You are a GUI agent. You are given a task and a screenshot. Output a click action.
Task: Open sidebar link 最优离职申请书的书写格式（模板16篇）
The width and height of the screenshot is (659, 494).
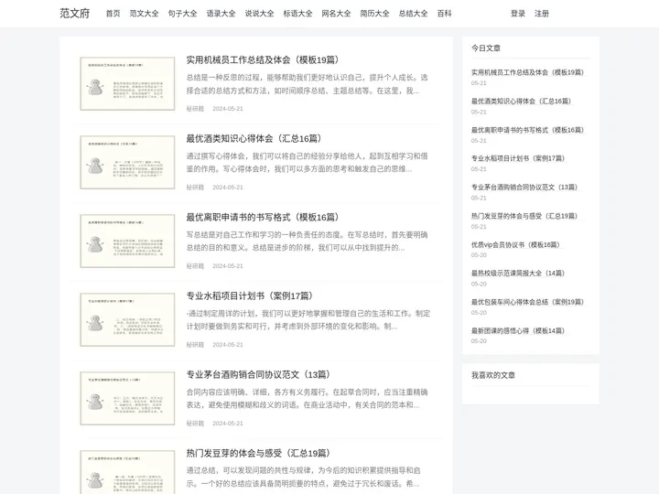coord(527,130)
